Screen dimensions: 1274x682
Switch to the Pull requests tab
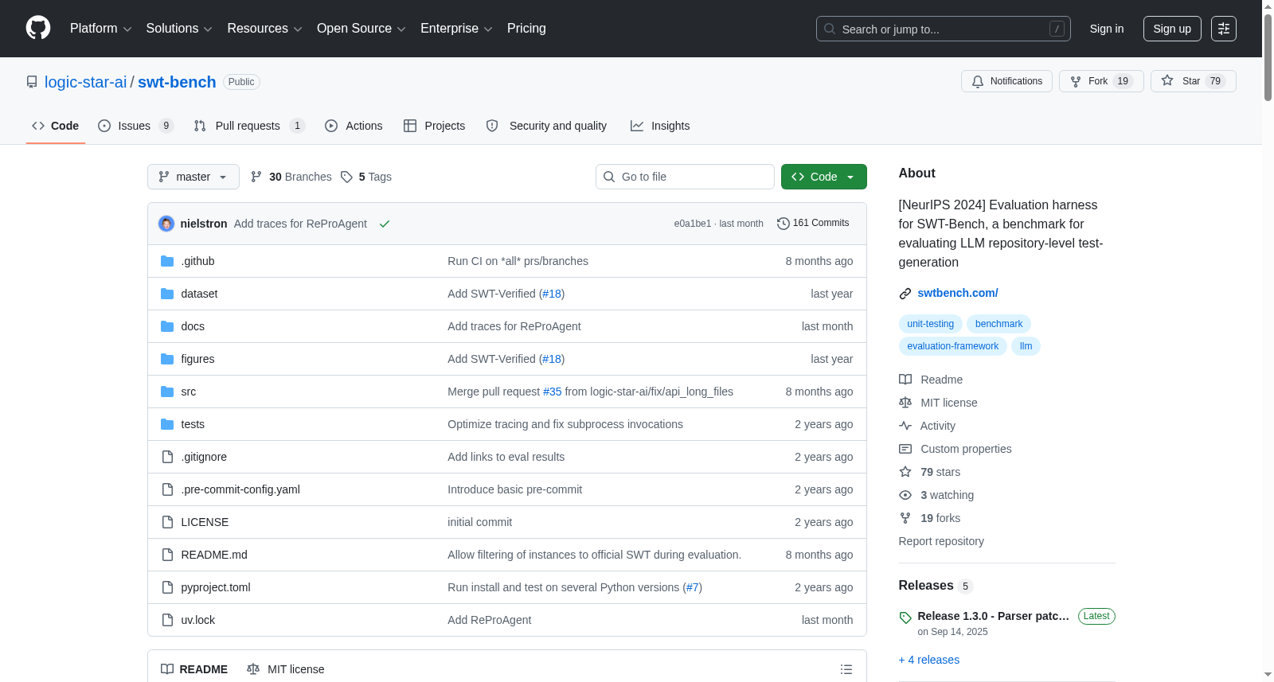(x=249, y=126)
